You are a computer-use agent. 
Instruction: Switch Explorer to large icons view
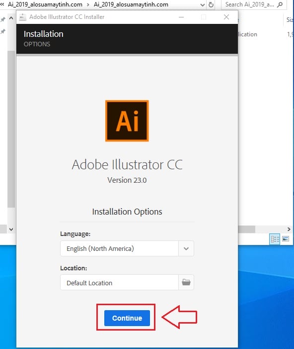(286, 239)
